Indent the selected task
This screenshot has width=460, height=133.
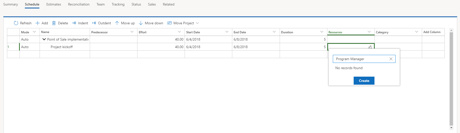click(74, 23)
